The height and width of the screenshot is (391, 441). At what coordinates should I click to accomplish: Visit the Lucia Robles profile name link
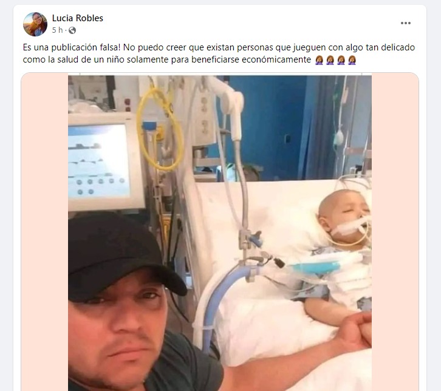click(78, 18)
